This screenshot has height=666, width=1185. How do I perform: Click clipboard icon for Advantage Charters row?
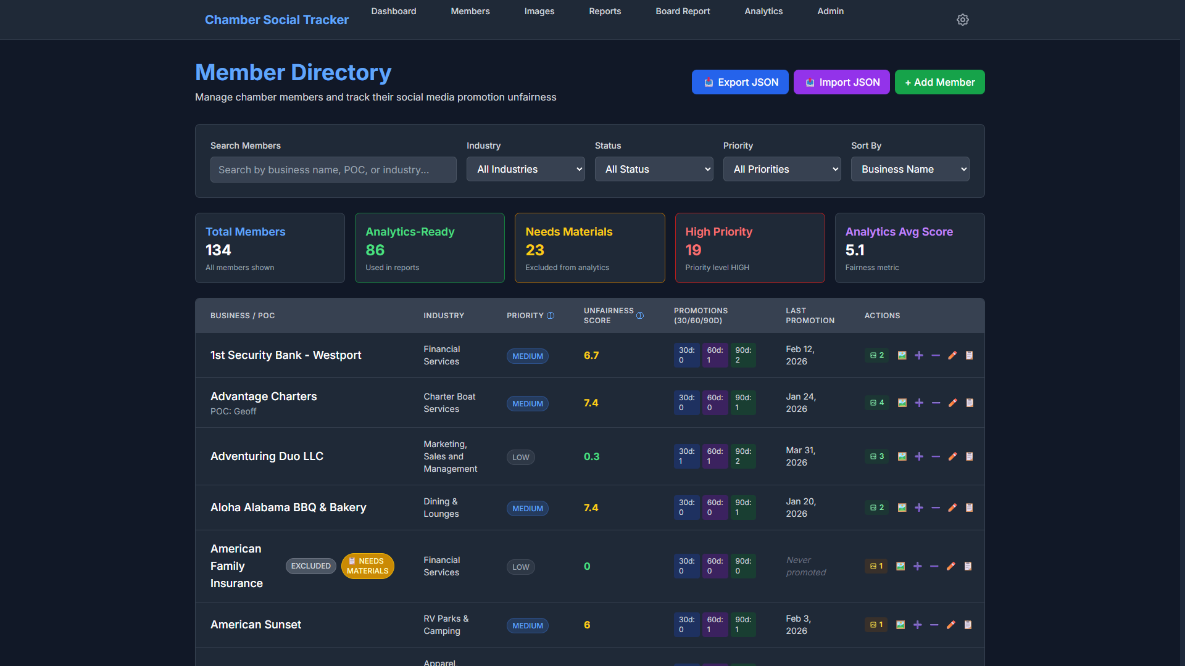(970, 403)
